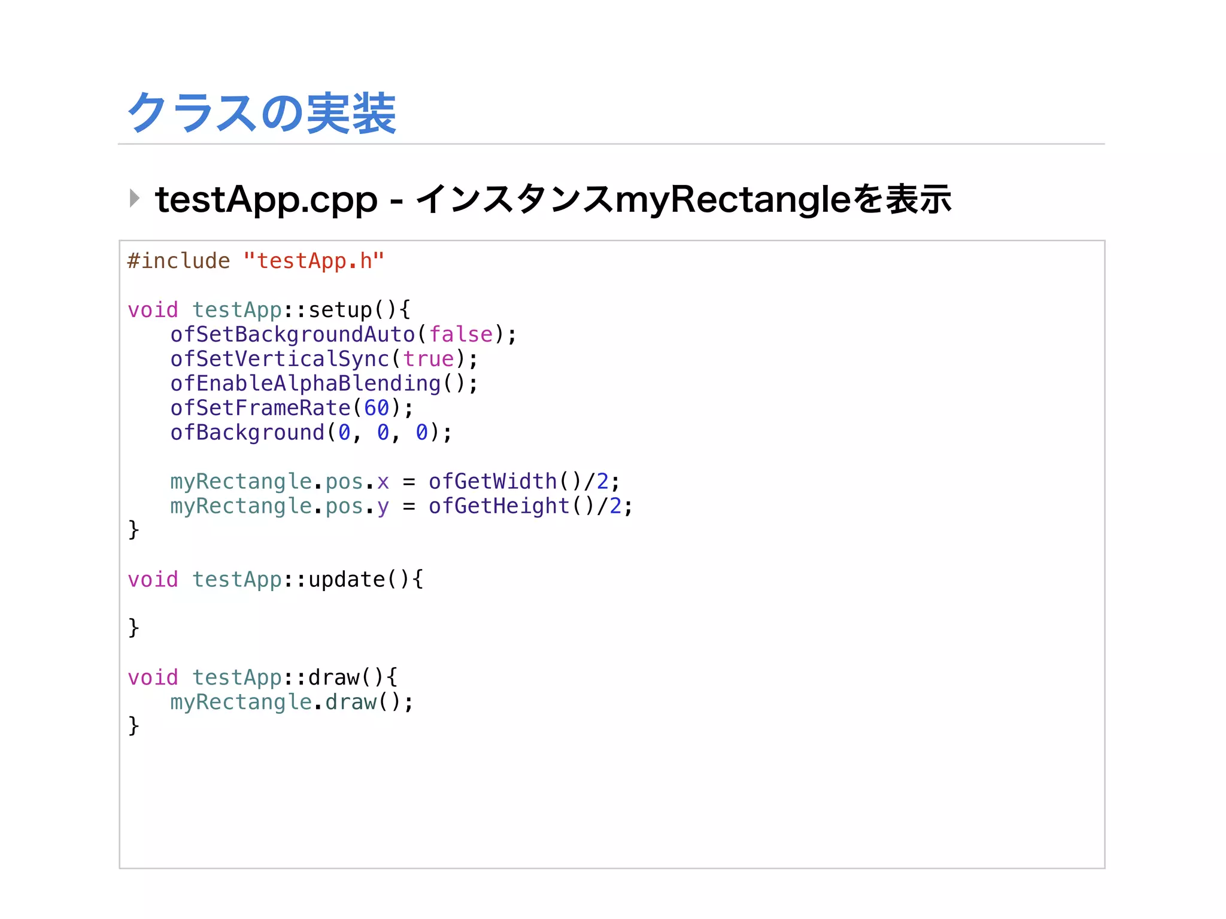1226x919 pixels.
Task: Click the slide title クラスの実装
Action: [x=262, y=113]
